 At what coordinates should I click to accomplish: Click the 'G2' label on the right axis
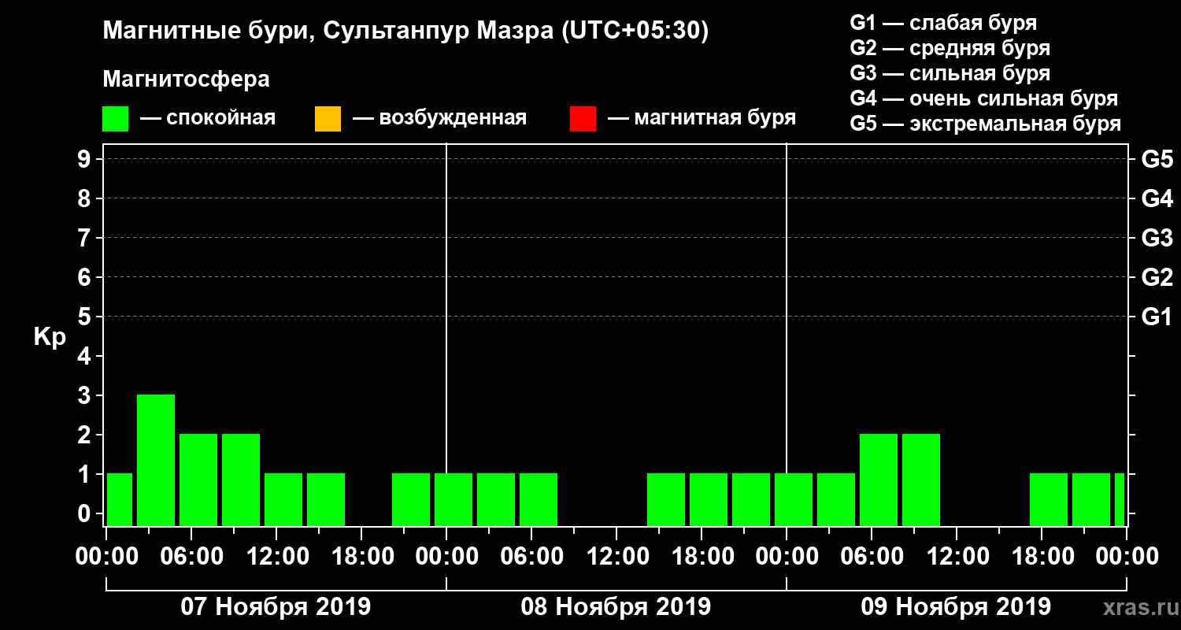tap(1157, 277)
